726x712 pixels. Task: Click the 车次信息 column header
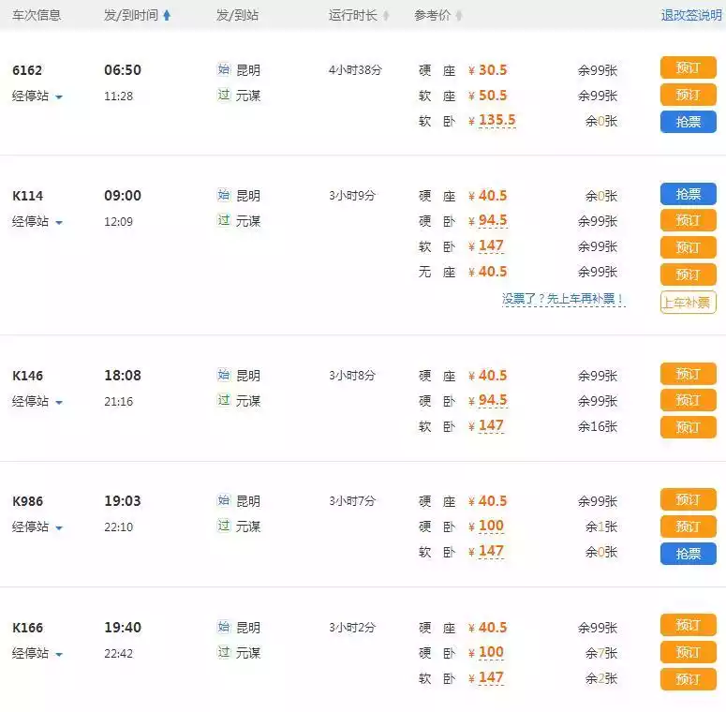pyautogui.click(x=37, y=15)
